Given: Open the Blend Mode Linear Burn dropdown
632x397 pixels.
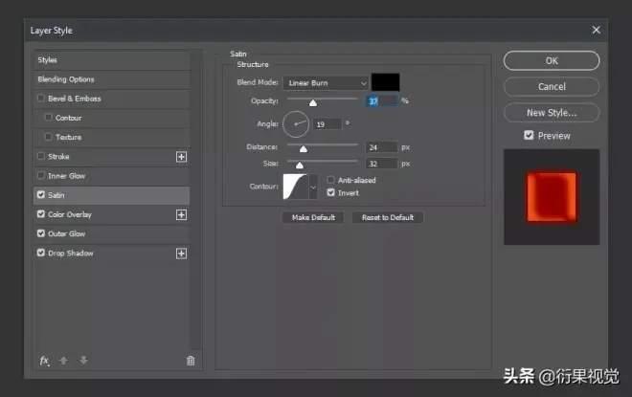Looking at the screenshot, I should (x=326, y=83).
